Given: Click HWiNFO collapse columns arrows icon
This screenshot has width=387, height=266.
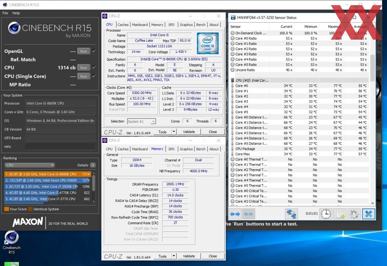Looking at the screenshot, I should pos(248,214).
